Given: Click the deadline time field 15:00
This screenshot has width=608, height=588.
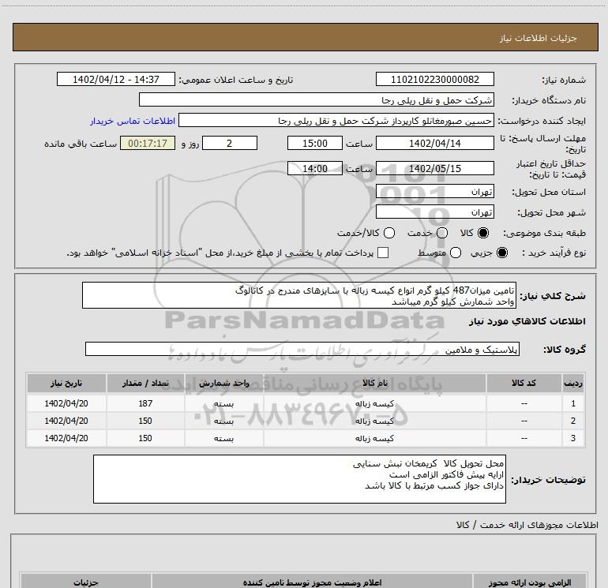Looking at the screenshot, I should [x=315, y=143].
